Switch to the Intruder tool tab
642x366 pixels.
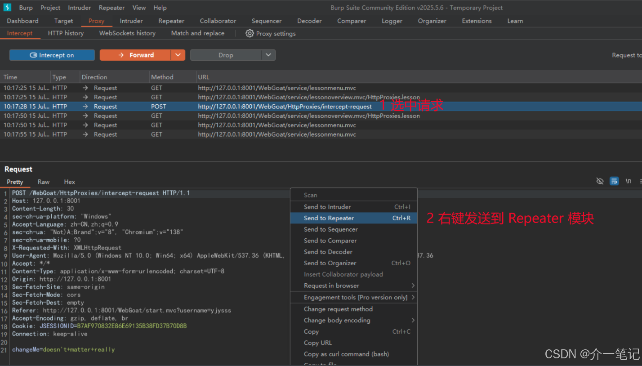coord(131,21)
